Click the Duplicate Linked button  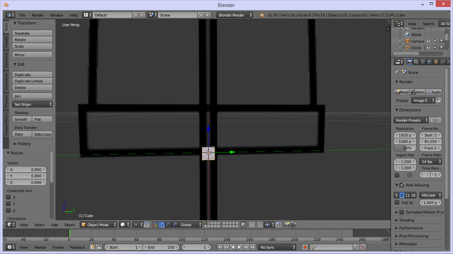click(x=32, y=81)
